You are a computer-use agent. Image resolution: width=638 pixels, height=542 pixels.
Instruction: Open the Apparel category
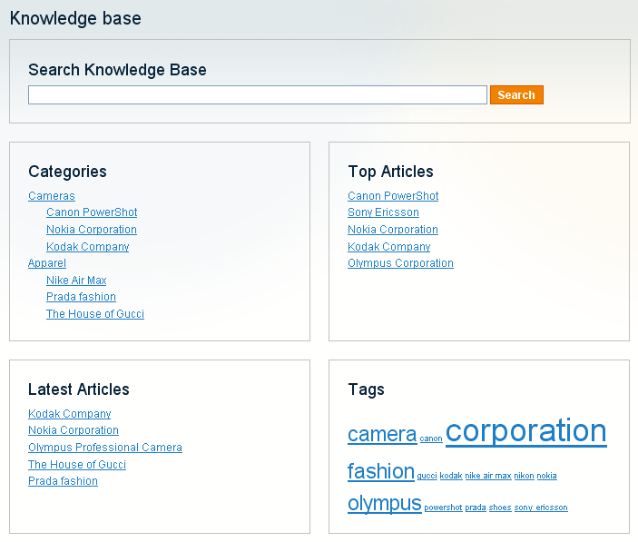click(x=47, y=263)
